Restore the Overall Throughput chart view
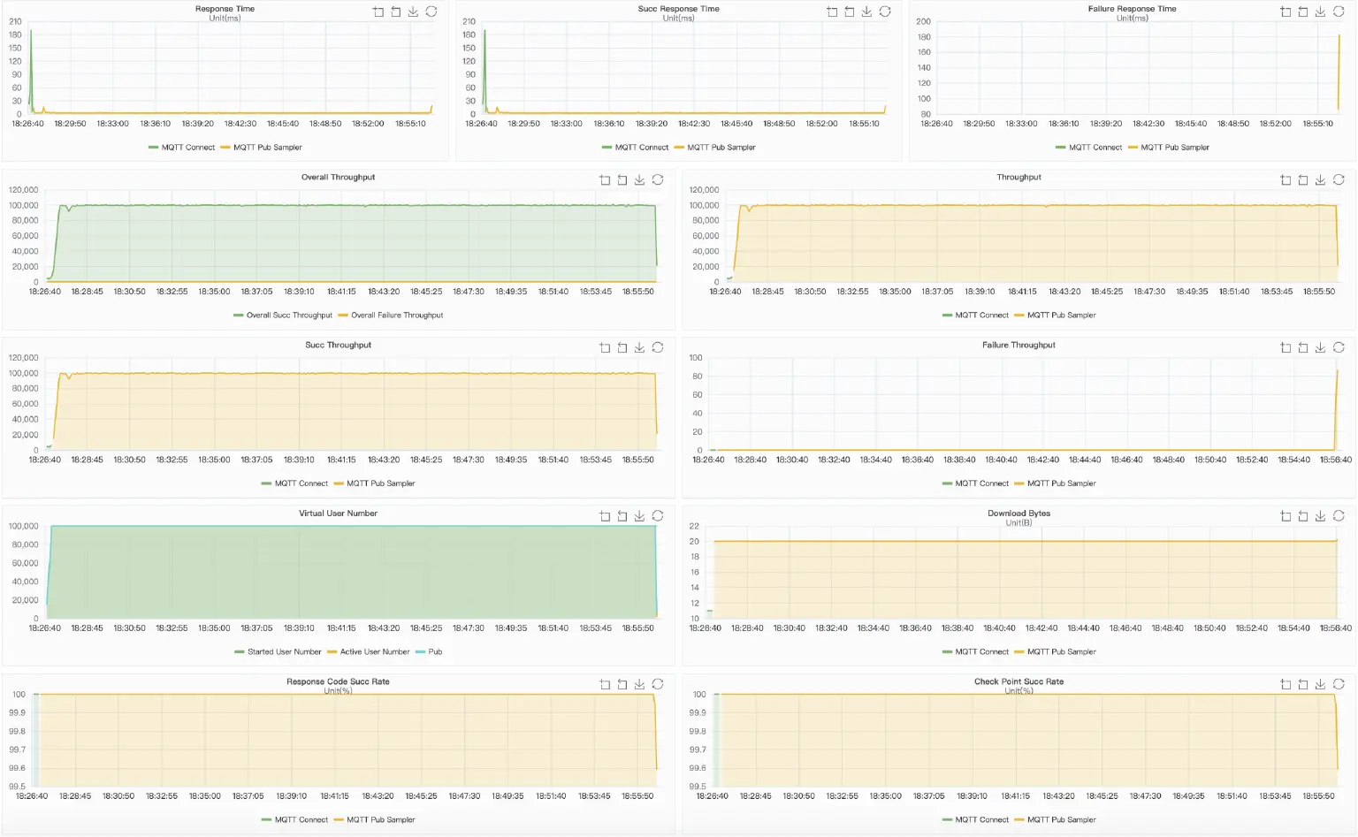 pyautogui.click(x=622, y=179)
